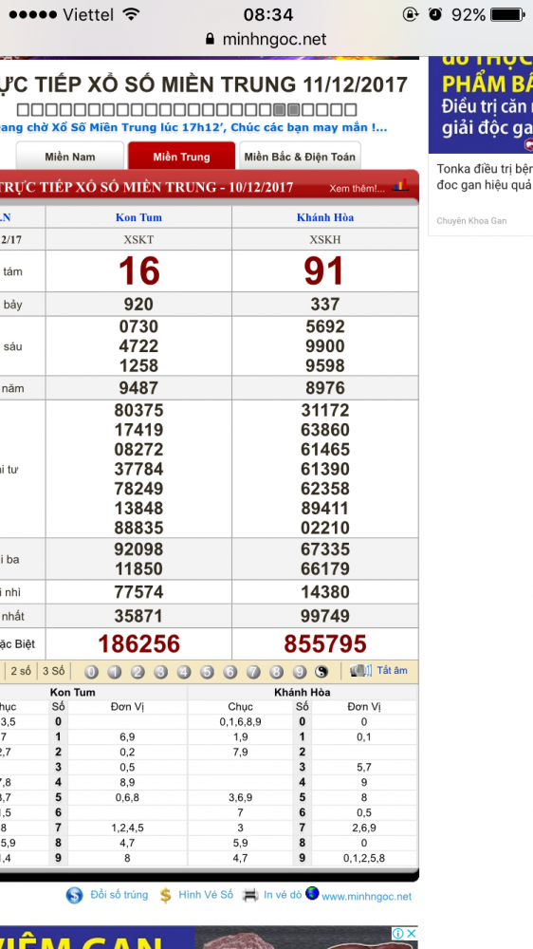Click the blue coin Đổi số trúng icon

[74, 896]
